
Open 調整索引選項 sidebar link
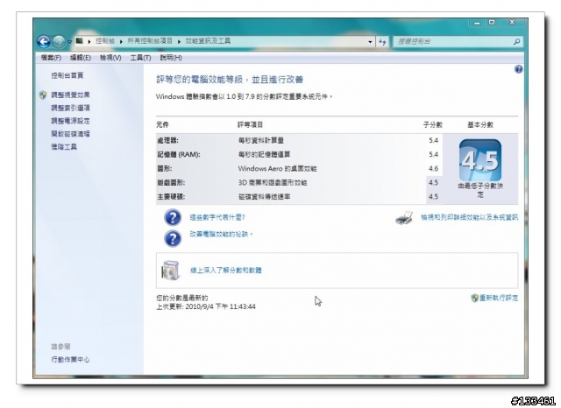click(70, 108)
